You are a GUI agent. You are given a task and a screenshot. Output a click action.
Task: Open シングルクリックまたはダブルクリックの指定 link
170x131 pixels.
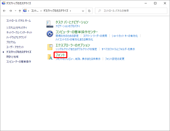[x=76, y=49]
